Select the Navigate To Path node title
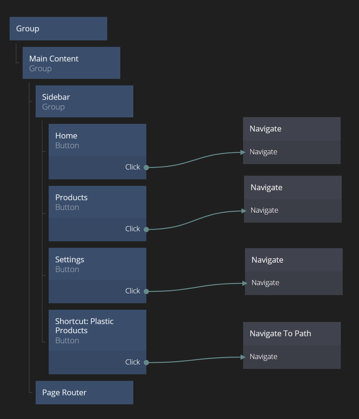Viewport: 359px width, 419px height. coord(292,333)
